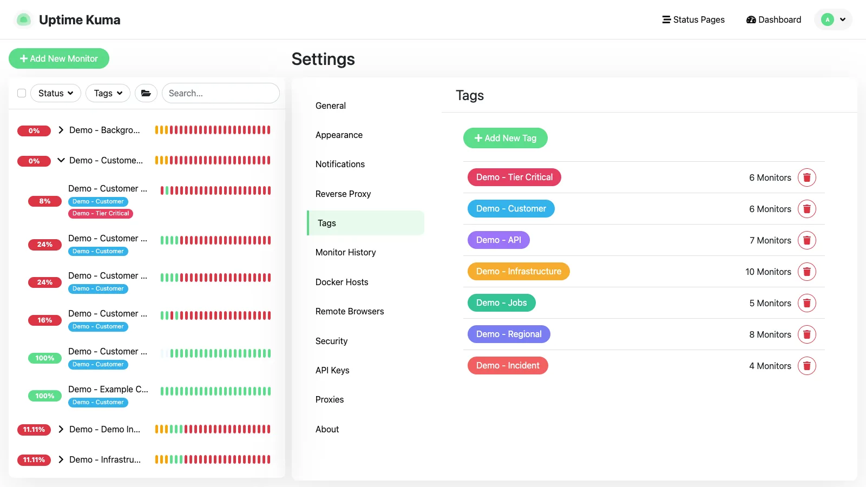Screen dimensions: 866x487
Task: Open Appearance settings
Action: tap(365, 135)
